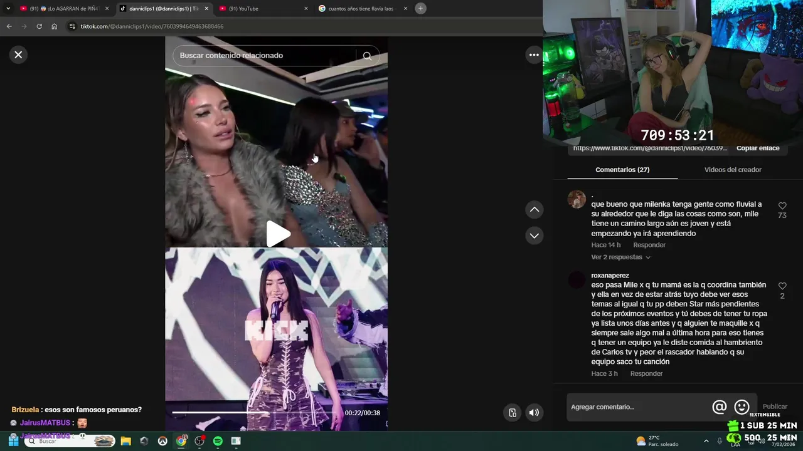Open the weather widget 27°C

pos(657,441)
